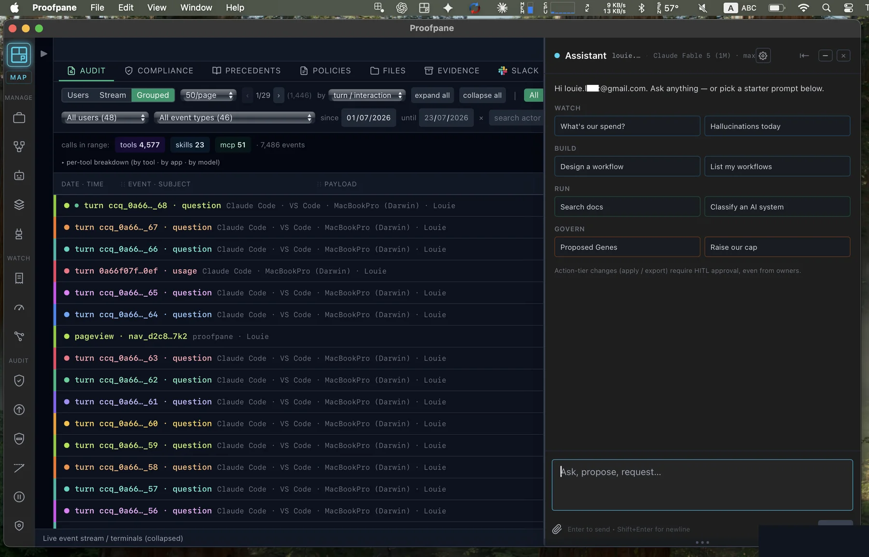Open the bottom shield icon in sidebar
869x557 pixels.
pyautogui.click(x=19, y=526)
